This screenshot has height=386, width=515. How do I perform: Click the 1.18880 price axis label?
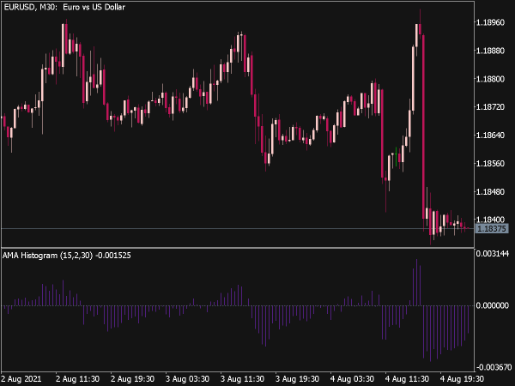point(490,51)
